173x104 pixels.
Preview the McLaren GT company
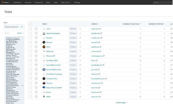73,56
